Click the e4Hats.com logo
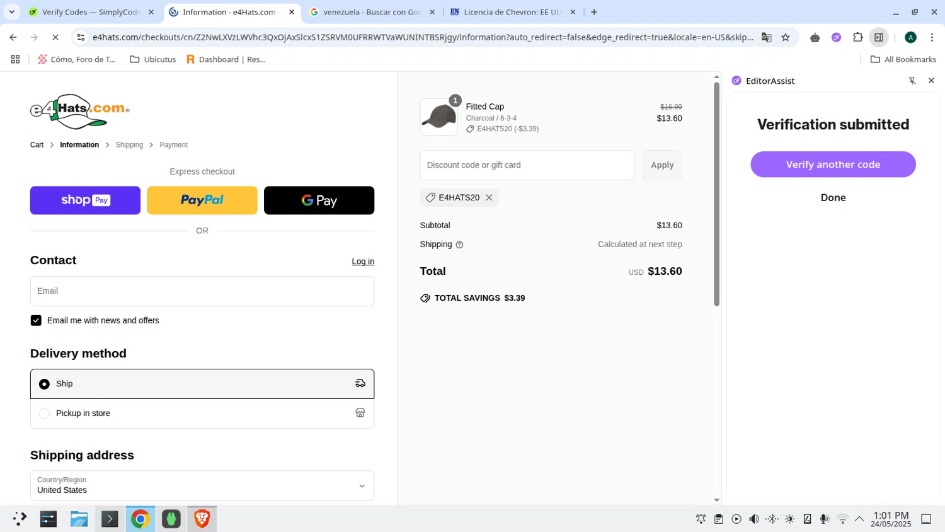The image size is (945, 532). coord(80,112)
